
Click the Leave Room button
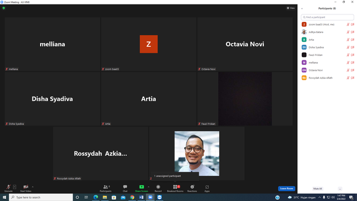(x=286, y=189)
